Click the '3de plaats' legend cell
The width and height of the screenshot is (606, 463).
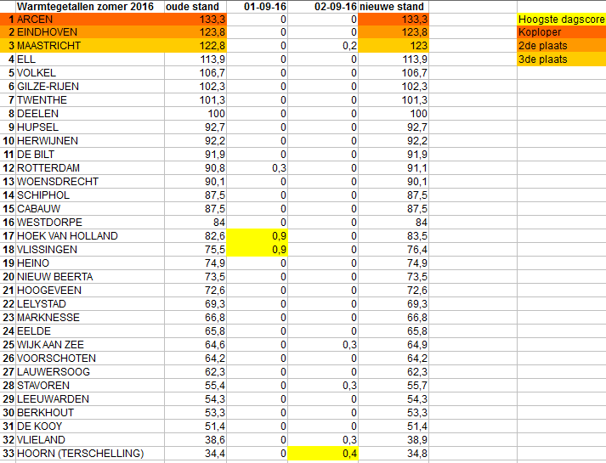[562, 59]
